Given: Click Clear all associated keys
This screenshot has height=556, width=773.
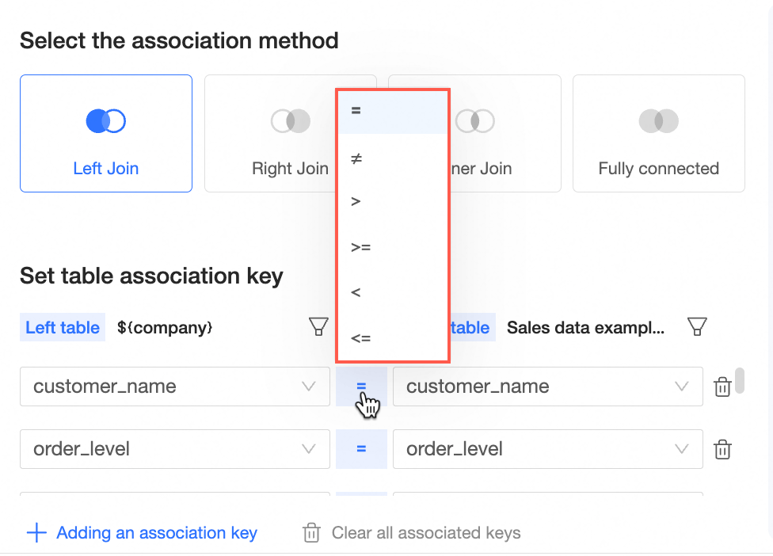Looking at the screenshot, I should [x=426, y=533].
